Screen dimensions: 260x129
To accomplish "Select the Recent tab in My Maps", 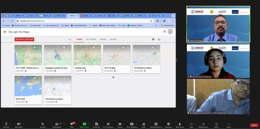I will (113, 39).
